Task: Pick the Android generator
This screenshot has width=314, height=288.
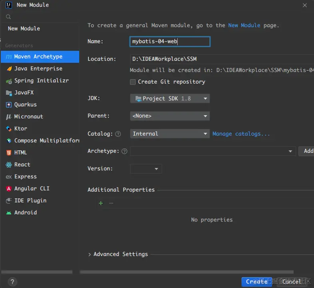Action: pos(40,212)
